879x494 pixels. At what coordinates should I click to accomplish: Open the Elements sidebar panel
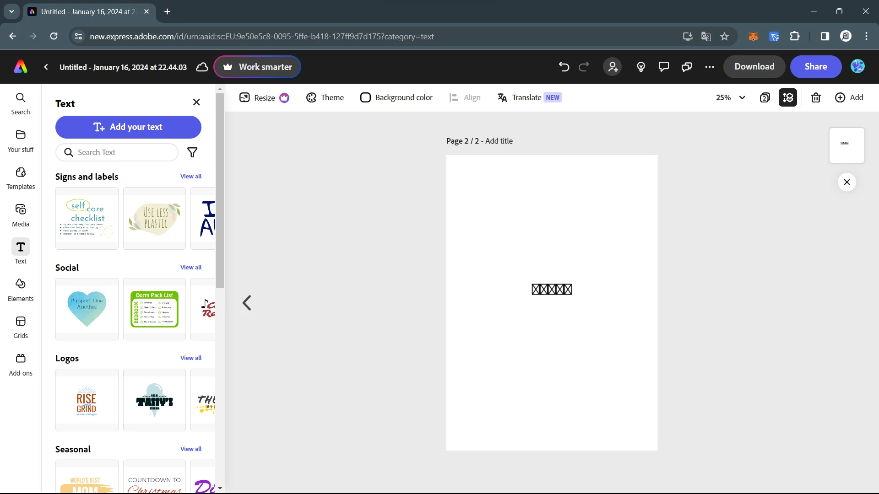[21, 290]
